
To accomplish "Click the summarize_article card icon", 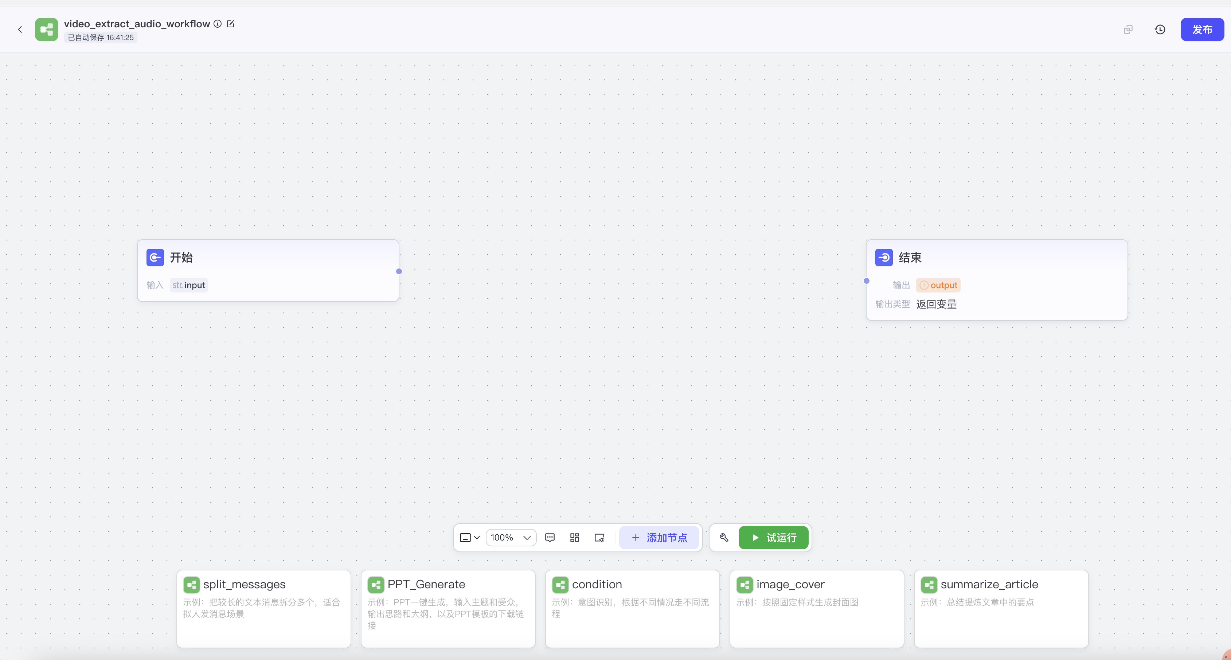I will (929, 585).
